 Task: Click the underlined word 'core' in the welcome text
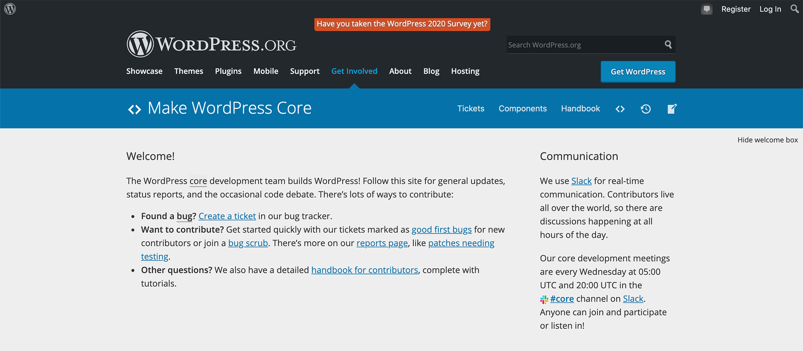tap(198, 181)
